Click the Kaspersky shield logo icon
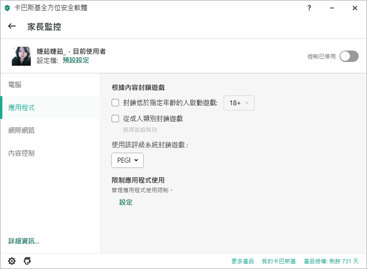 [x=7, y=8]
